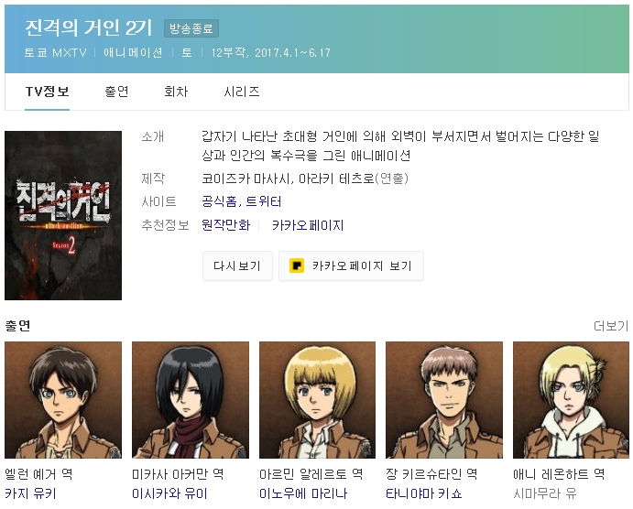Open the 공식홈 link

click(219, 201)
